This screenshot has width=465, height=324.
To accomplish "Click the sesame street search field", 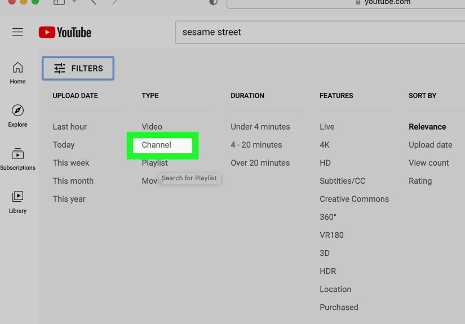I will pos(320,32).
